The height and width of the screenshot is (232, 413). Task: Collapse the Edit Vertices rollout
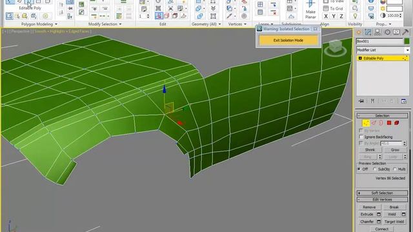click(x=382, y=199)
